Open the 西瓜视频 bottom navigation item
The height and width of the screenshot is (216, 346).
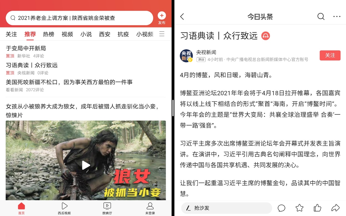64,209
